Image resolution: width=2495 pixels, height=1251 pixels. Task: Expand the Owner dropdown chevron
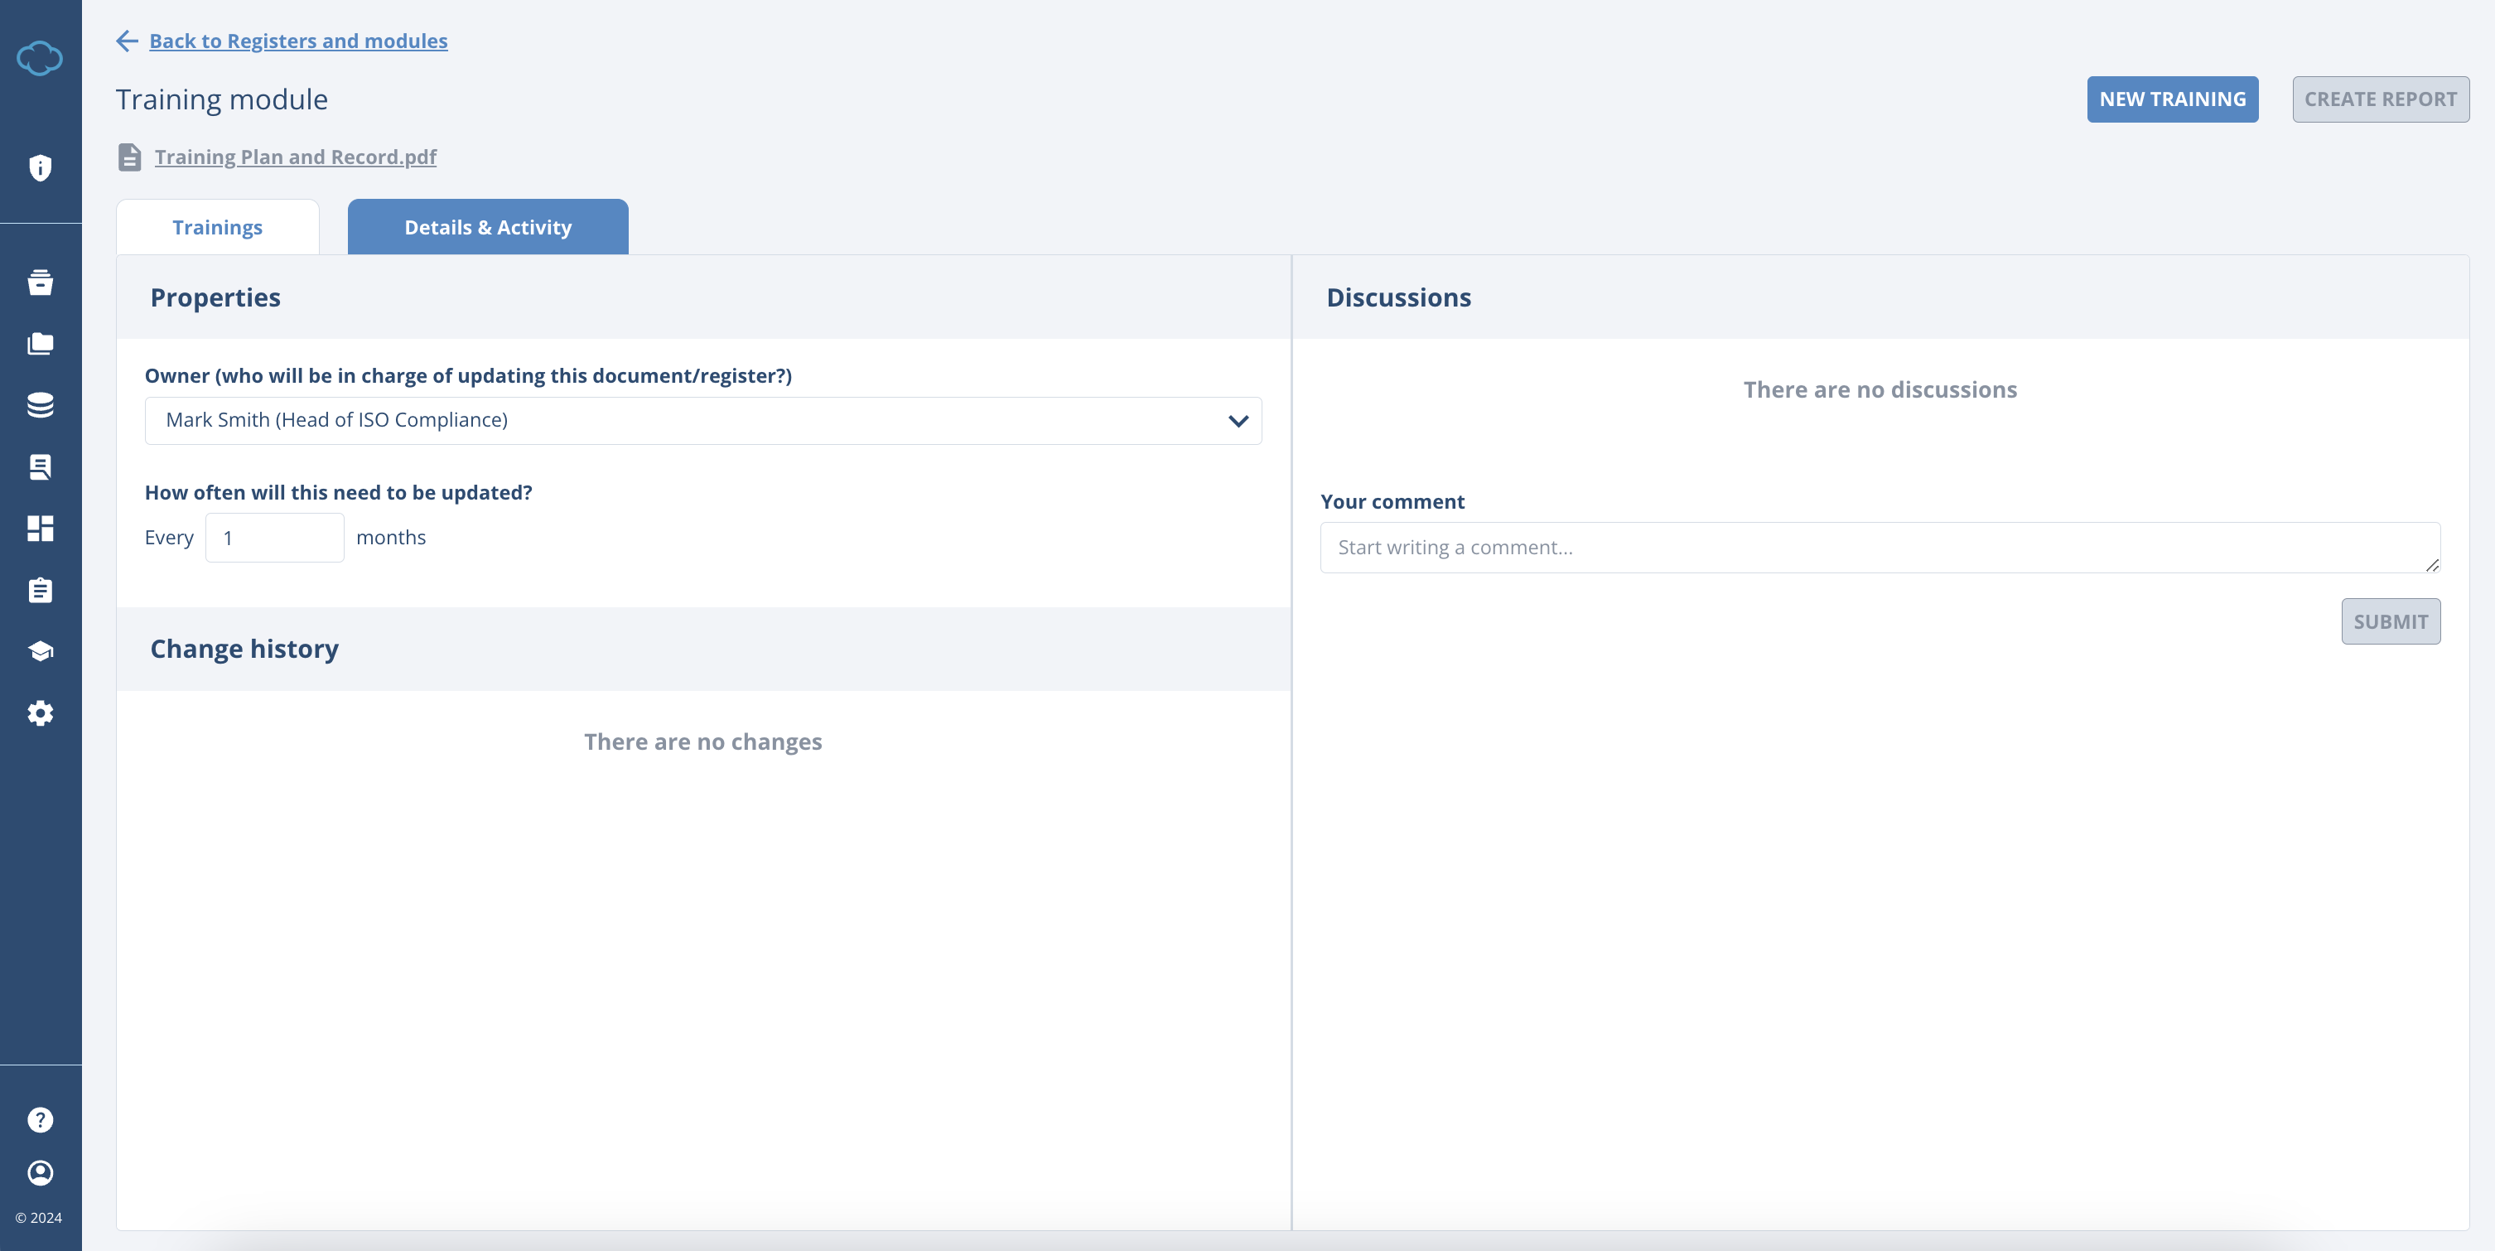[x=1238, y=421]
